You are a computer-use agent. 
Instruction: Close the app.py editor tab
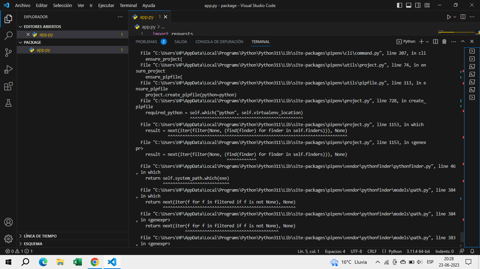(x=166, y=17)
